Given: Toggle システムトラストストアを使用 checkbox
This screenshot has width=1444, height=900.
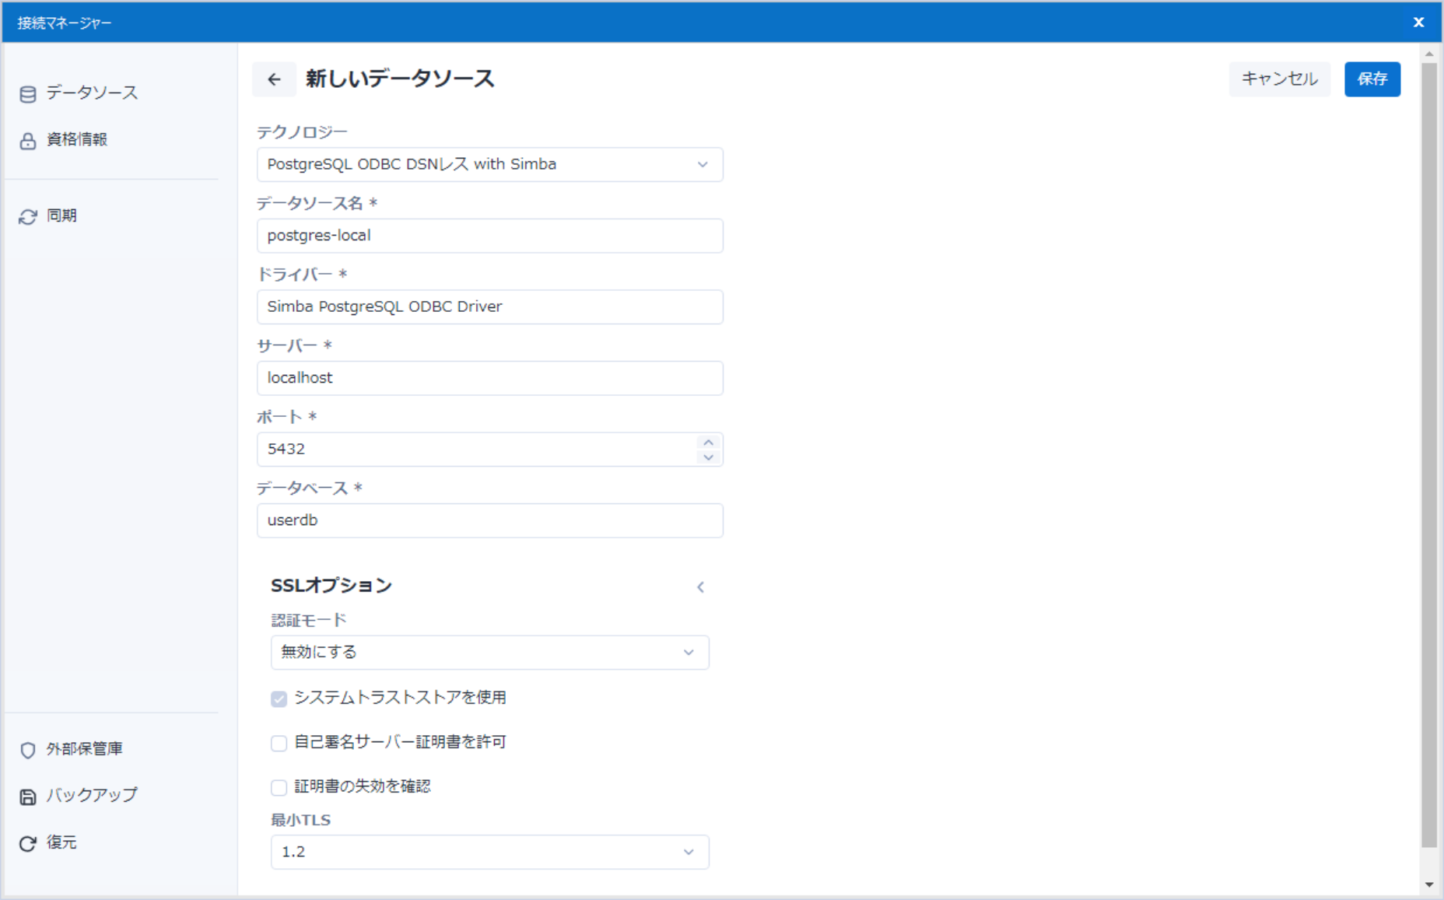Looking at the screenshot, I should click(279, 699).
